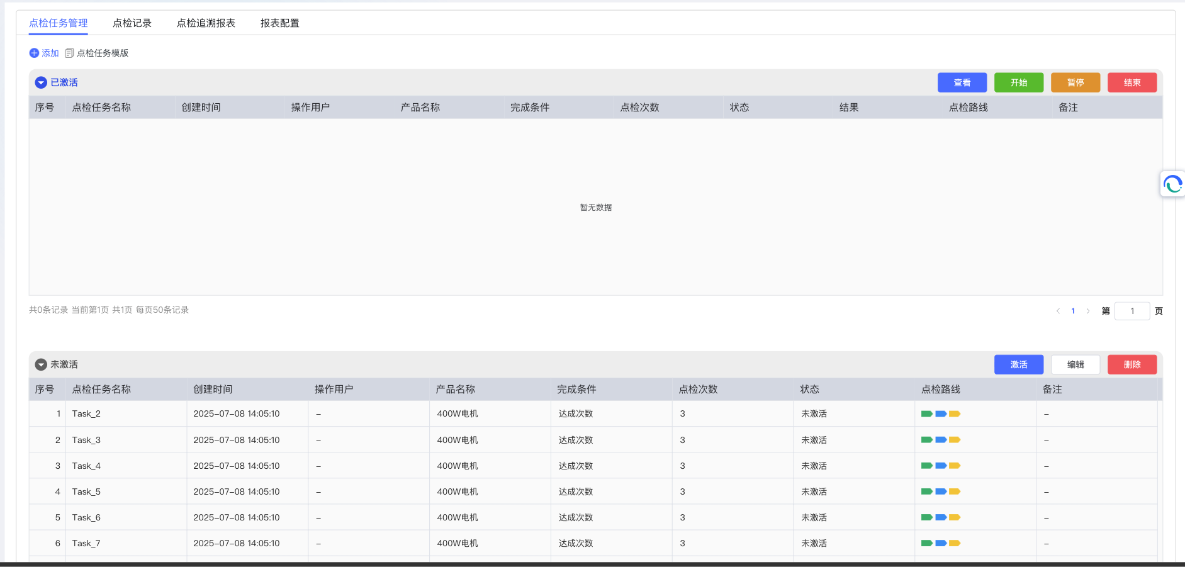Click the green route tag in Task_4 row
1185x567 pixels.
926,466
